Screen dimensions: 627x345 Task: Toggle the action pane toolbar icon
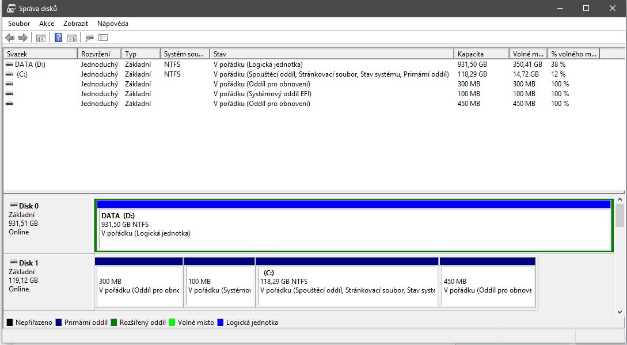pos(72,38)
